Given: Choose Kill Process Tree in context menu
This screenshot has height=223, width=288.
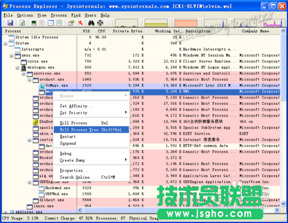Looking at the screenshot, I should 91,130.
